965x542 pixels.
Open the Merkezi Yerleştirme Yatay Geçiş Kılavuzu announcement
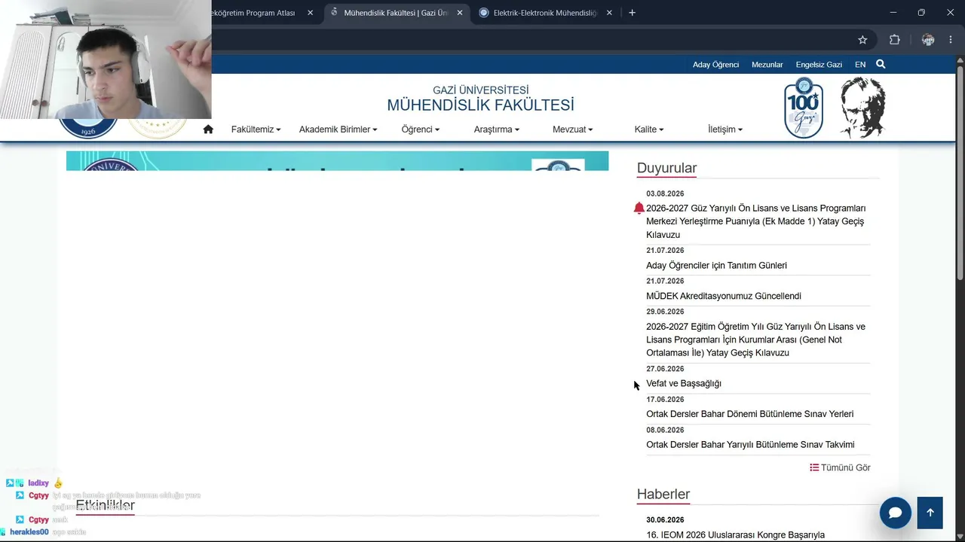tap(755, 221)
